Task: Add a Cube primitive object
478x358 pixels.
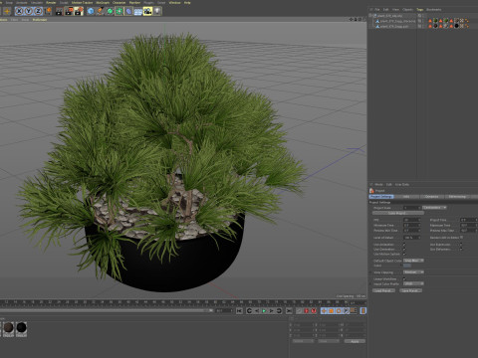Action: 91,11
